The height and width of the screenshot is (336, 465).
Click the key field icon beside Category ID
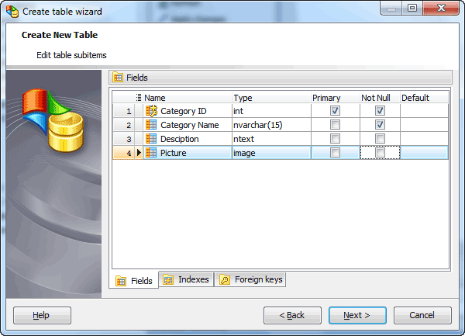(x=151, y=111)
